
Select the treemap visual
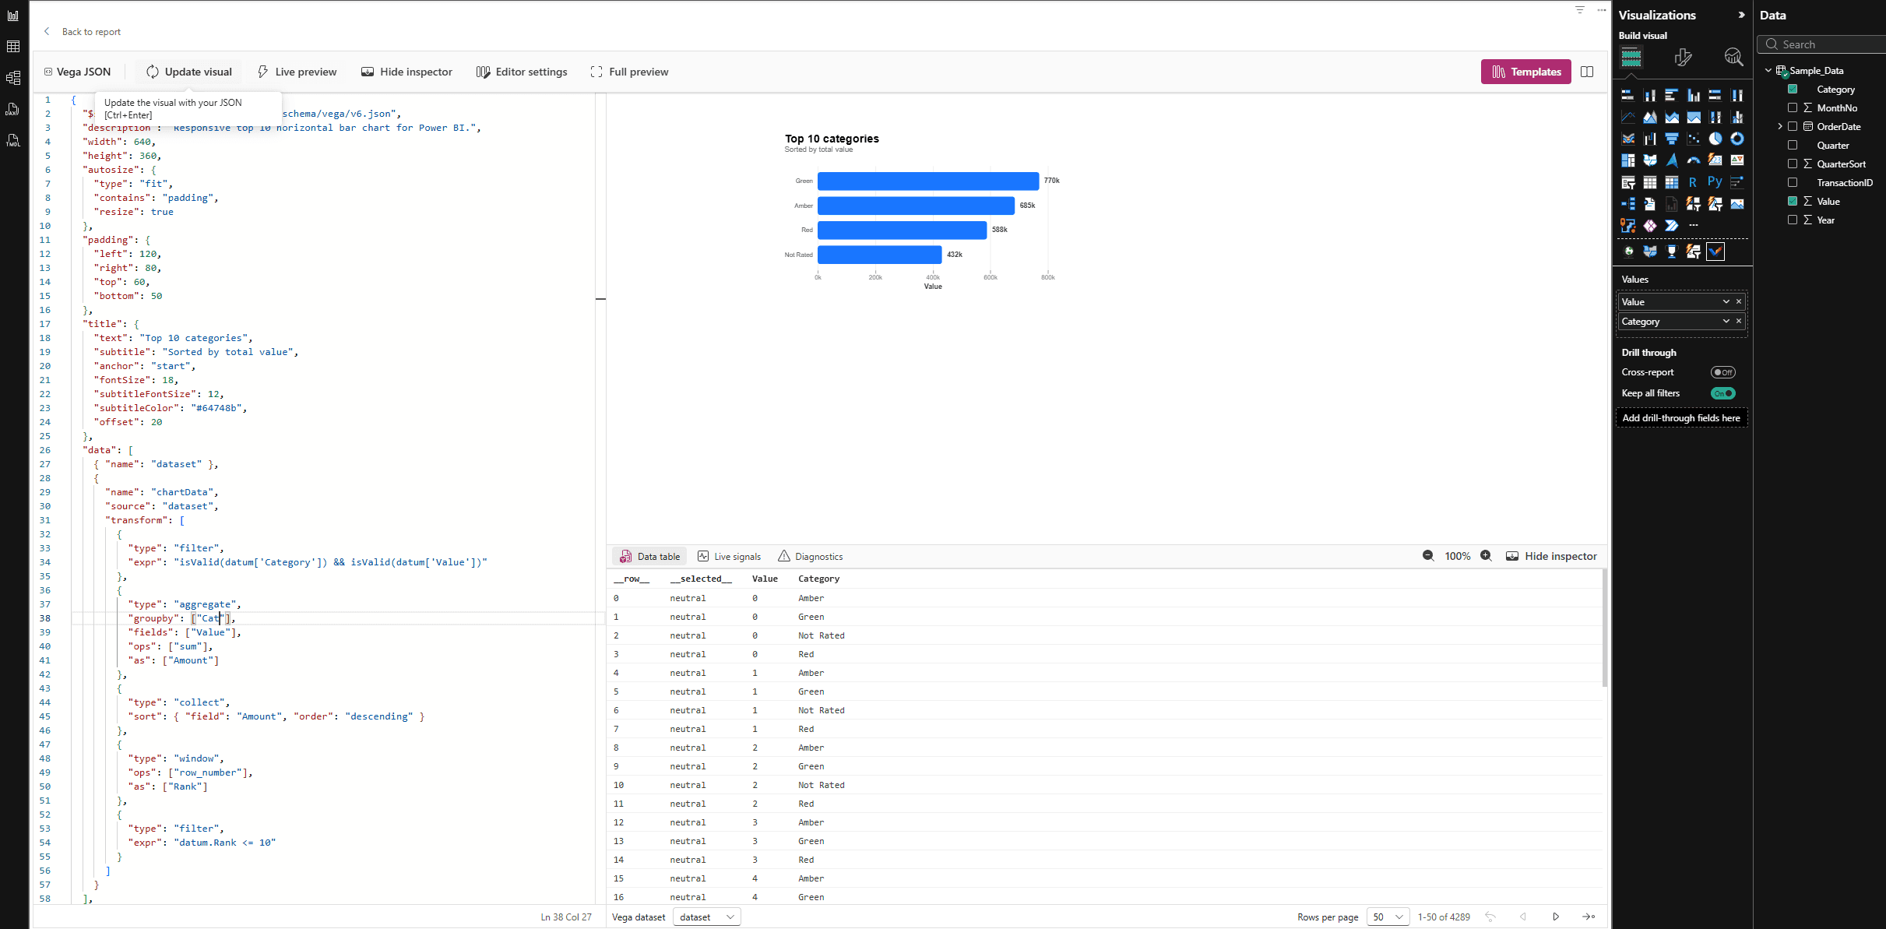pos(1628,160)
